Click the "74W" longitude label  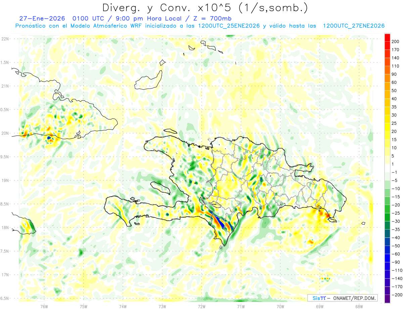click(123, 306)
